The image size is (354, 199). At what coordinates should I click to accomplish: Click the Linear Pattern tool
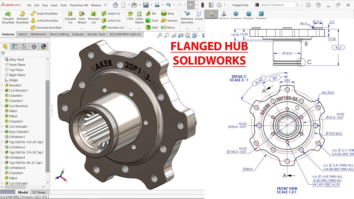coord(139,17)
